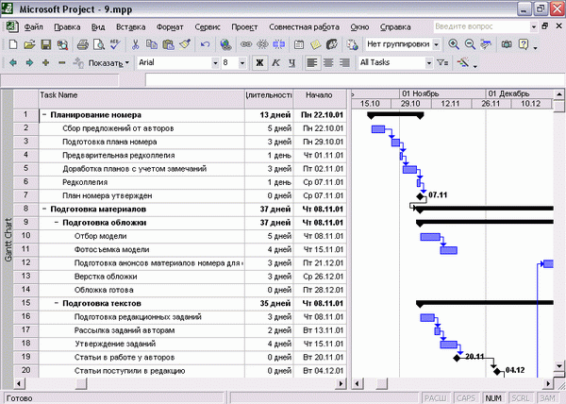
Task: Click the Начало column header
Action: coord(320,99)
